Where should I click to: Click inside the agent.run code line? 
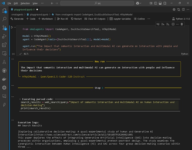click(x=100, y=48)
